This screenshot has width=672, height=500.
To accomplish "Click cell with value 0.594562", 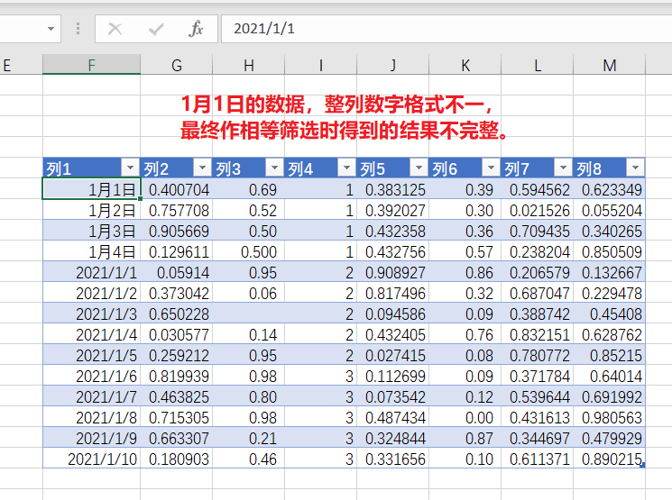I will click(x=537, y=189).
